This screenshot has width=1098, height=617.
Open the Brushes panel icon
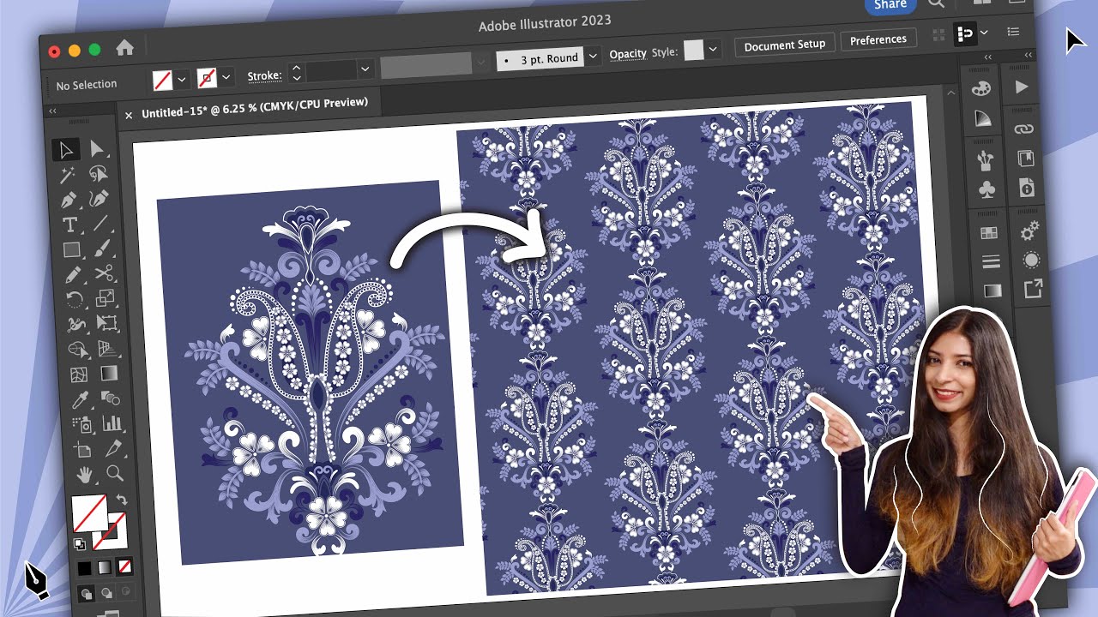coord(985,159)
